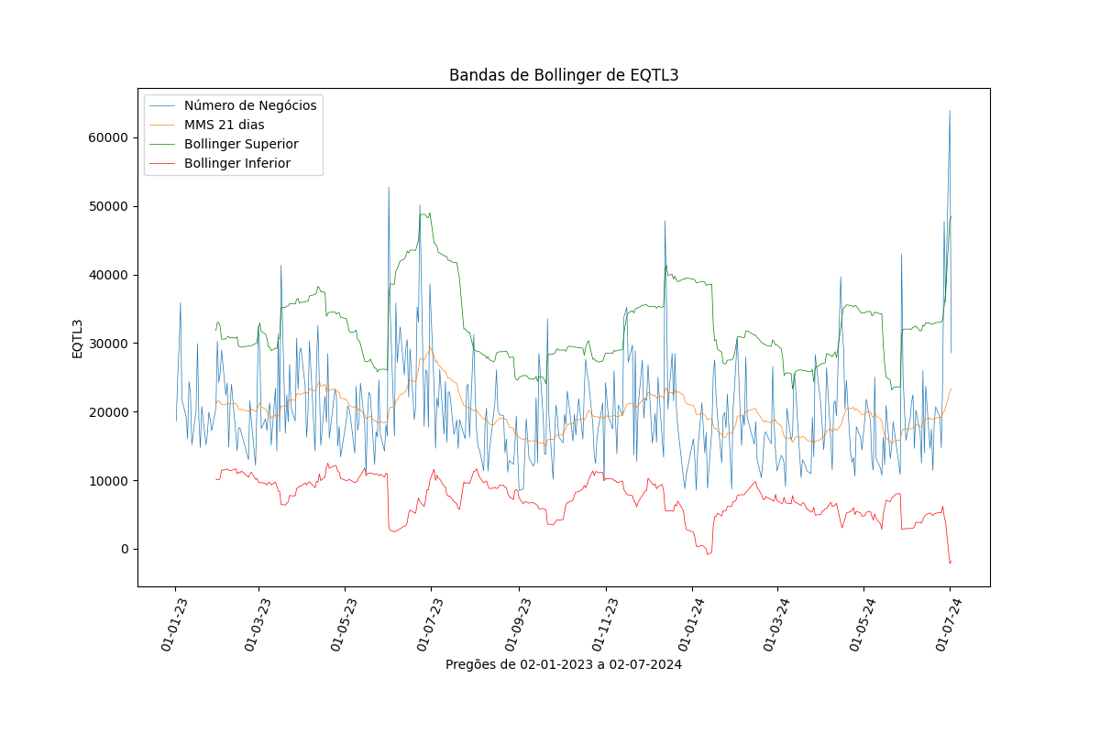Click the x-axis date label "01-05-23"
The image size is (1100, 733).
pos(344,624)
